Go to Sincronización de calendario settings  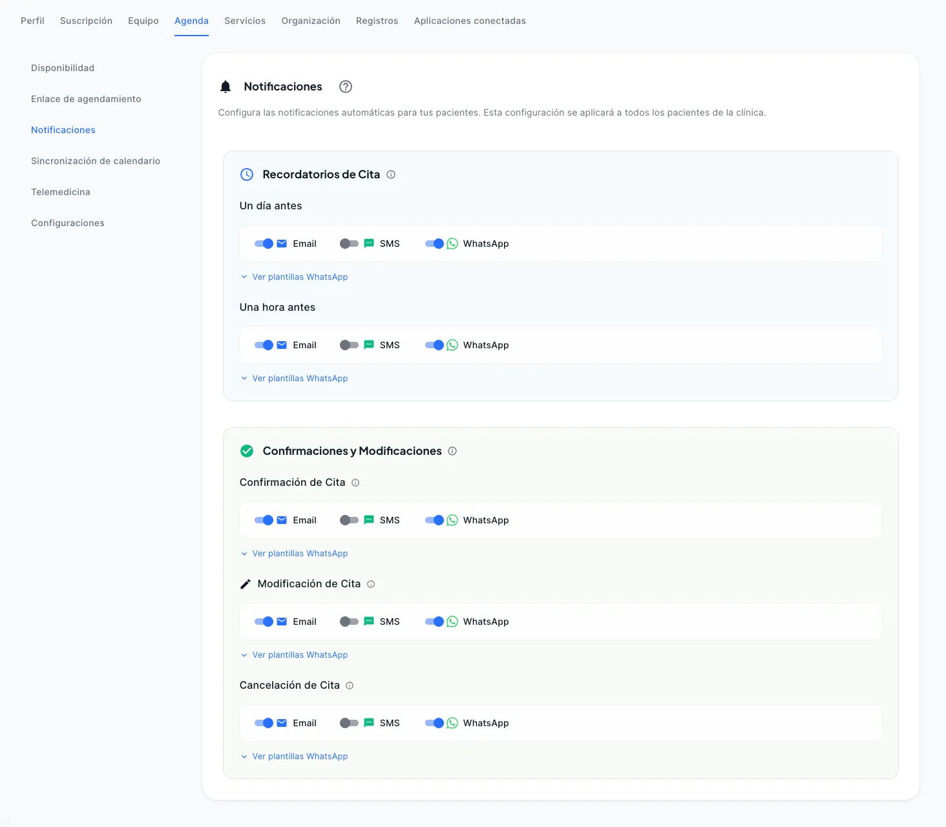click(x=95, y=161)
